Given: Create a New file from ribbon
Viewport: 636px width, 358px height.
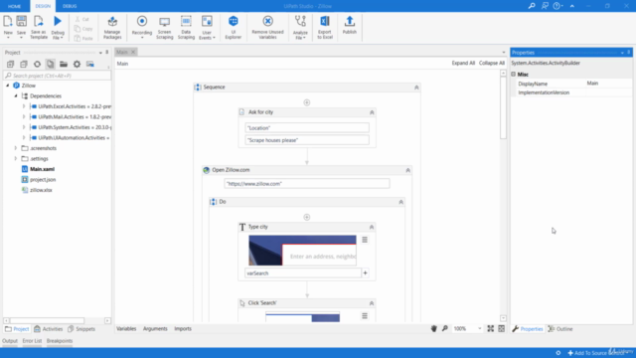Looking at the screenshot, I should point(8,27).
